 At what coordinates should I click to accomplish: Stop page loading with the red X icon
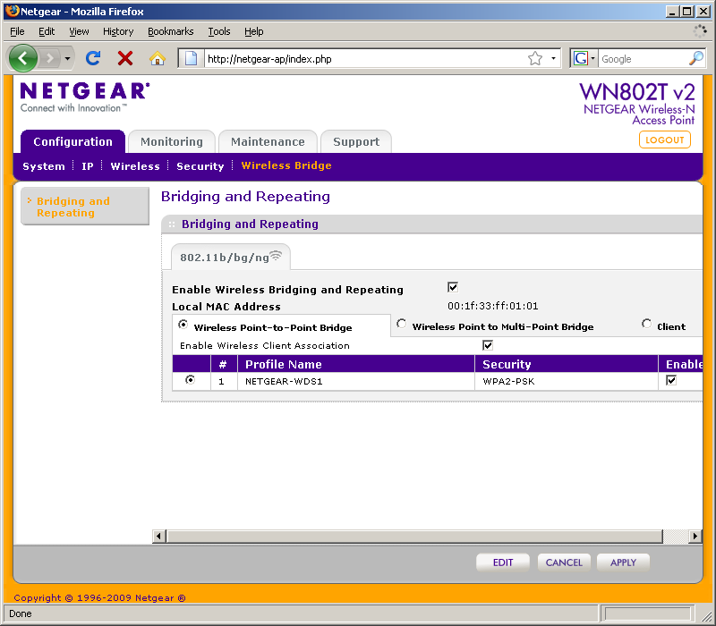[x=125, y=58]
